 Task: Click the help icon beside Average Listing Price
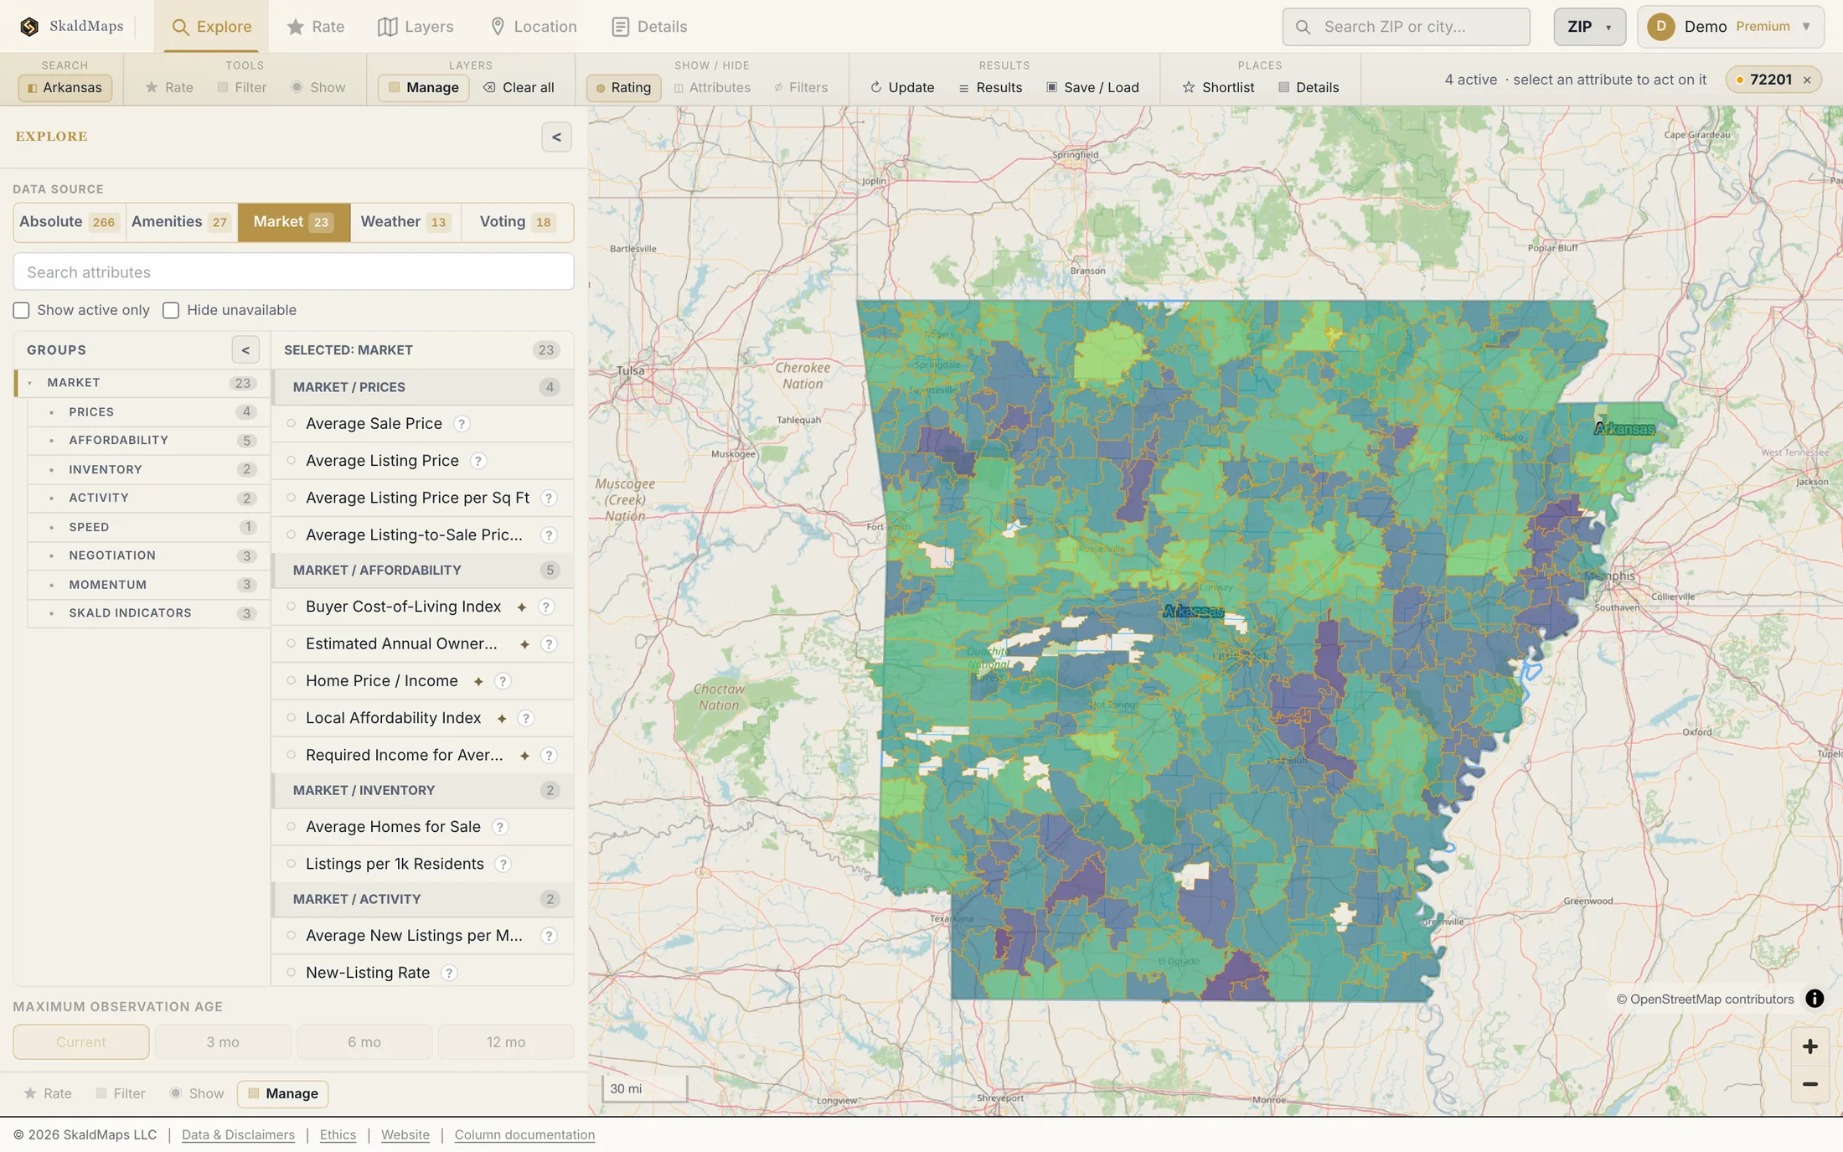tap(478, 461)
